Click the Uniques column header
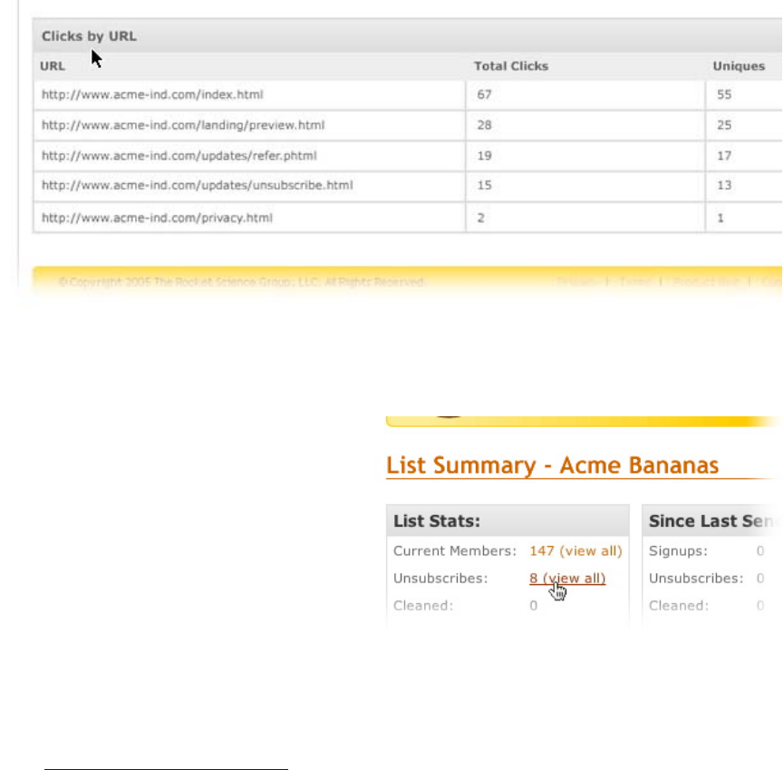This screenshot has width=784, height=770. [739, 66]
